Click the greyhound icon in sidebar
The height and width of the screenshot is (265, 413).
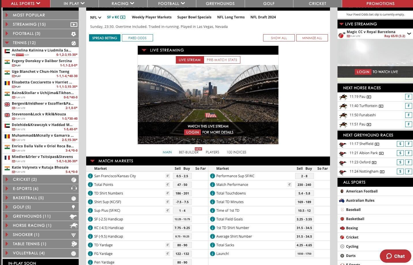coord(73,216)
